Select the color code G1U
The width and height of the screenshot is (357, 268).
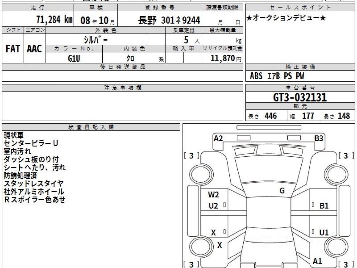click(x=74, y=58)
